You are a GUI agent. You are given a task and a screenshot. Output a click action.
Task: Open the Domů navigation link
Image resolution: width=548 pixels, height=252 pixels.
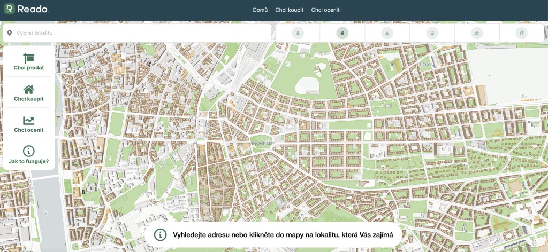click(x=261, y=10)
